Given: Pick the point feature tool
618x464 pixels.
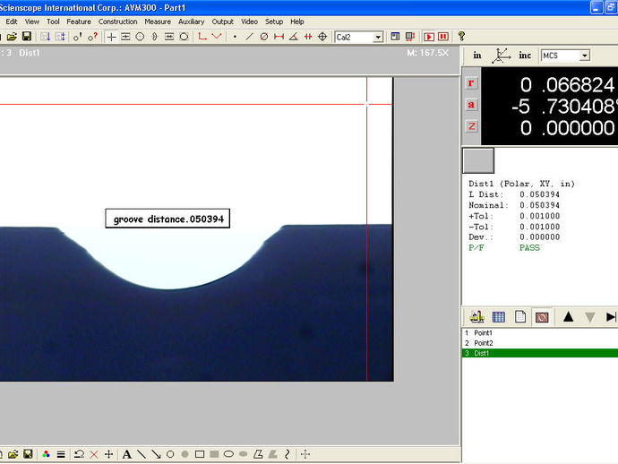Looking at the screenshot, I should tap(235, 37).
